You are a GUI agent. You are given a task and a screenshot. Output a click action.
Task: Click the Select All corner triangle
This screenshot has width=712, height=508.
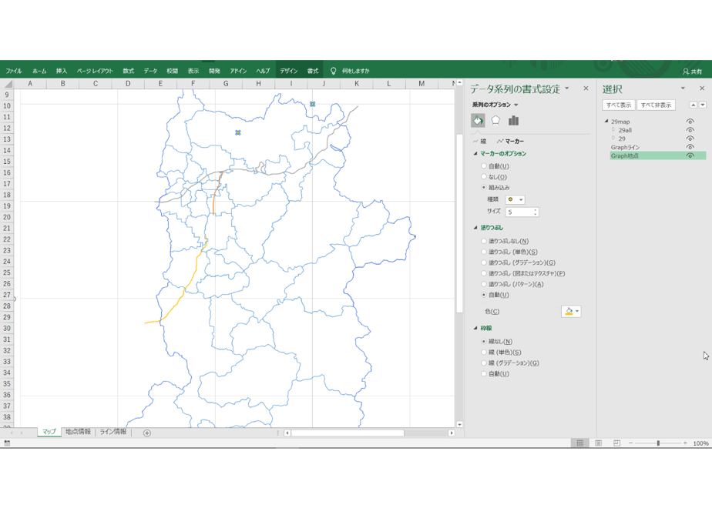pyautogui.click(x=8, y=84)
